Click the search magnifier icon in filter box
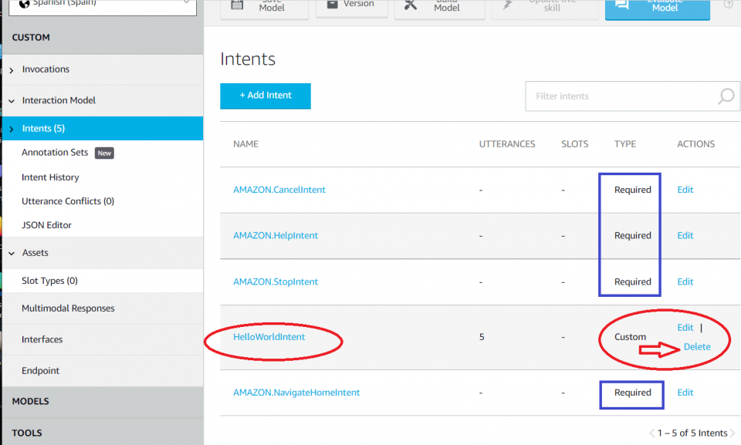 [726, 96]
